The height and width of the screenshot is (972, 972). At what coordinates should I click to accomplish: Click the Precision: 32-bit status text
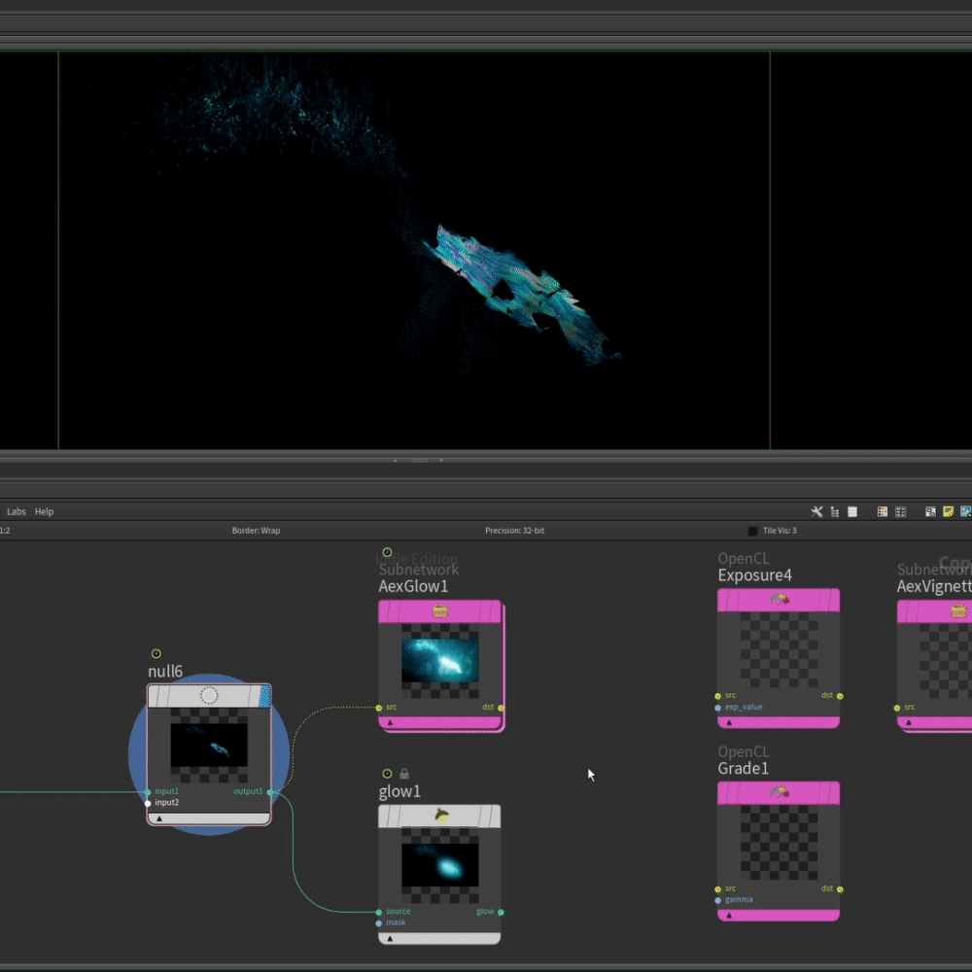(514, 531)
